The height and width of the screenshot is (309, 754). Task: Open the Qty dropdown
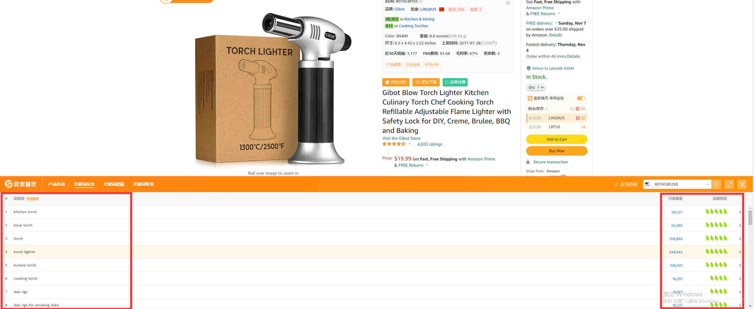coord(536,87)
